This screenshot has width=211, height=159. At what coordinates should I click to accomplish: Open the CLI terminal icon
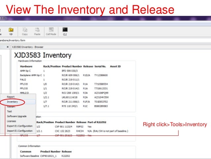pos(65,32)
